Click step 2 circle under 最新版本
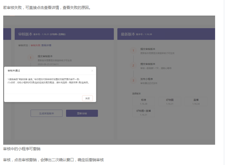This screenshot has width=225, height=165. click(133, 66)
